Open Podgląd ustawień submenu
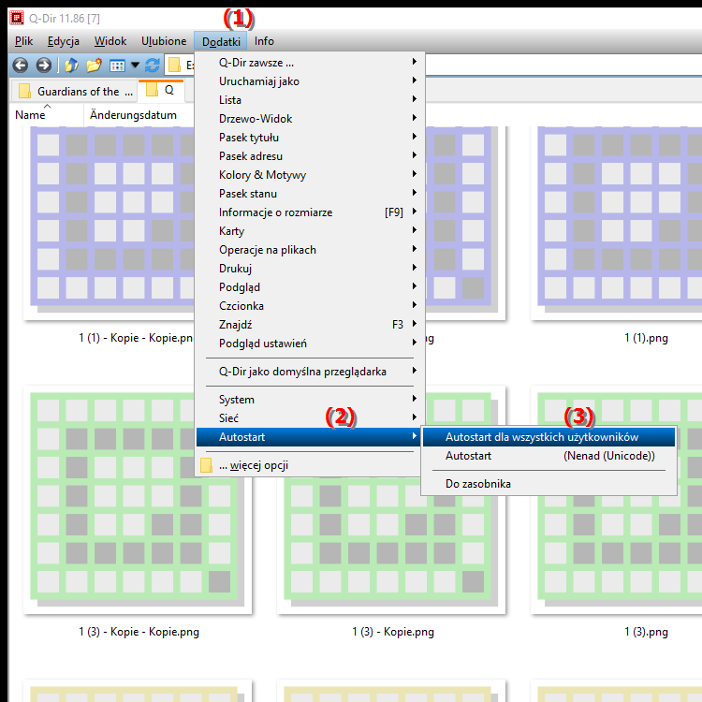702x702 pixels. (x=310, y=344)
